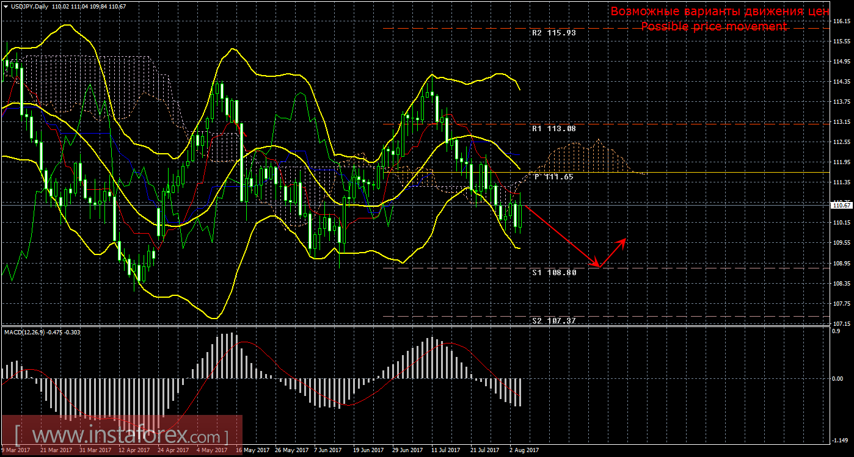Click 114.35 on the price axis

click(x=841, y=82)
